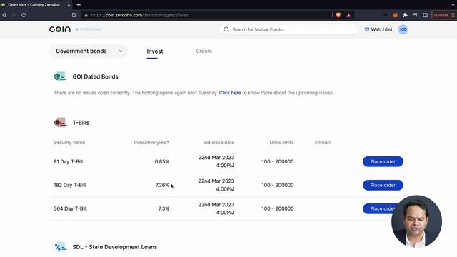Open the browser wallet icon

tap(426, 15)
